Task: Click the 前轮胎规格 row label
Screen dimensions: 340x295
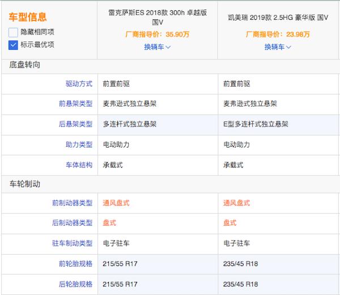Action: pos(75,264)
